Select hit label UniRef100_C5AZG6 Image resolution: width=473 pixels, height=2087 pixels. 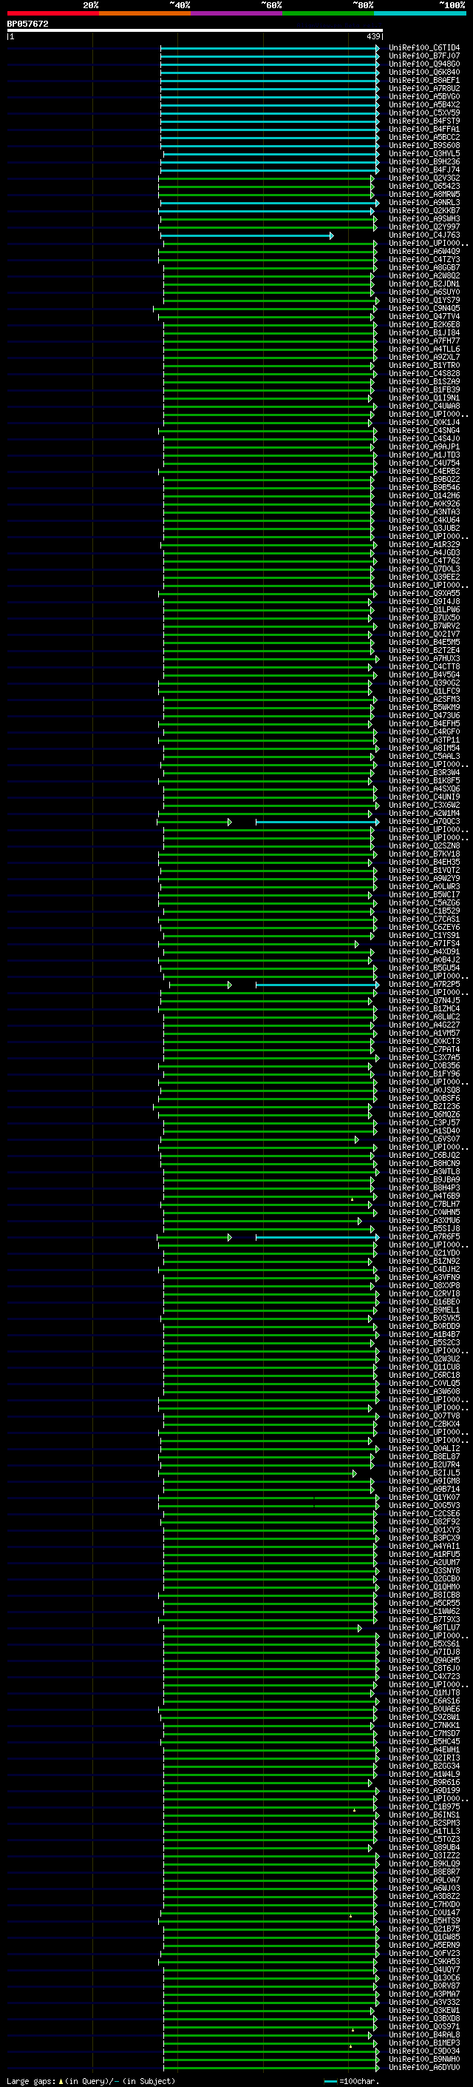point(424,902)
